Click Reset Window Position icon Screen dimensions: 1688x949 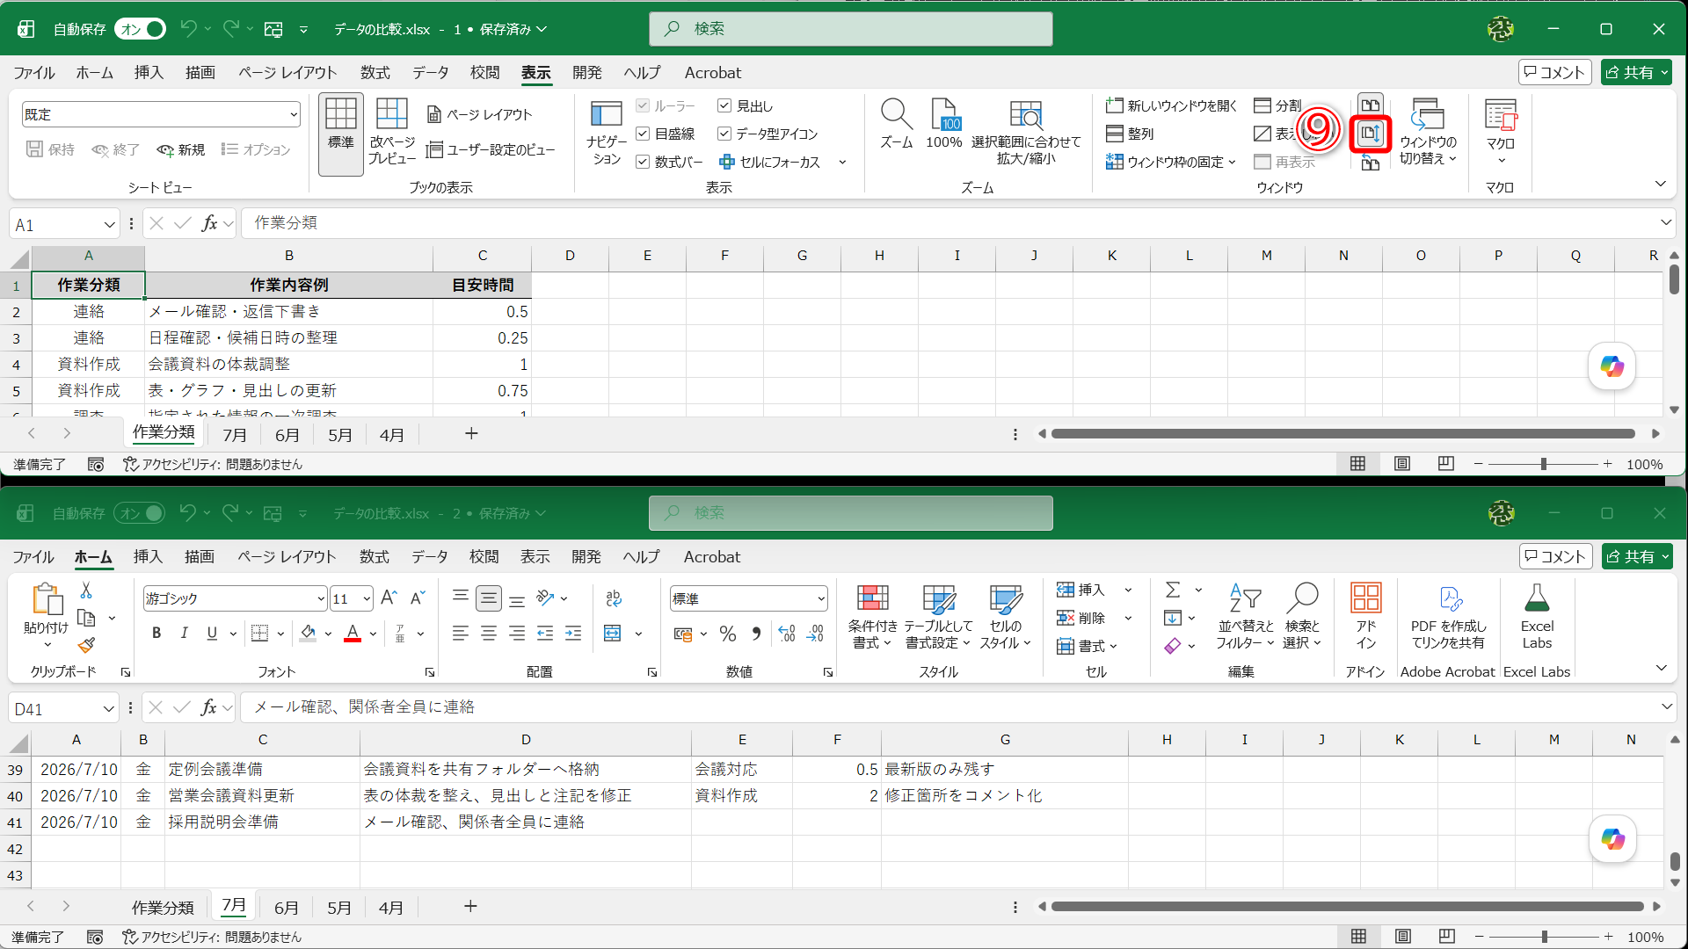(x=1371, y=163)
